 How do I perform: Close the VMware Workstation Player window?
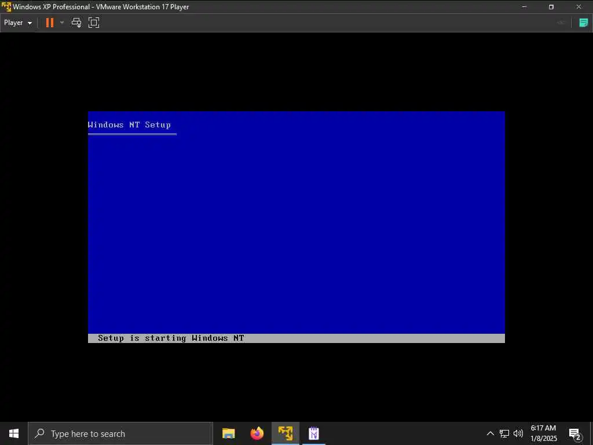pyautogui.click(x=579, y=7)
